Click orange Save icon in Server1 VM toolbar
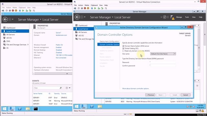The height and width of the screenshot is (116, 207). [x=16, y=11]
